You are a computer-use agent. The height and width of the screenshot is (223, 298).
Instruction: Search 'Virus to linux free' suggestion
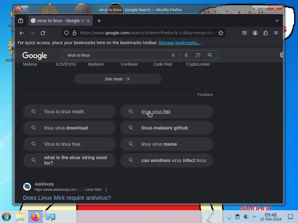click(x=69, y=144)
